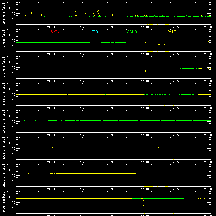The image size is (216, 216).
Task: Click the 1000 value on the 410 MHz axis
Action: click(12, 35)
